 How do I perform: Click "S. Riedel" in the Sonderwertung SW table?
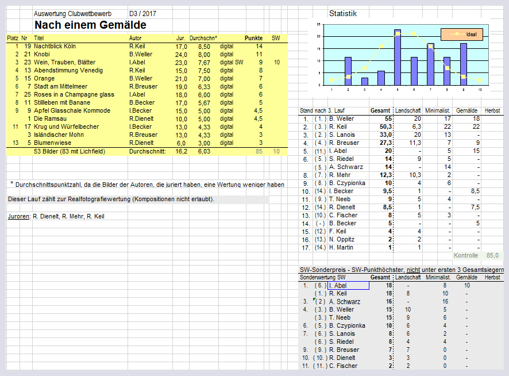pos(341,342)
